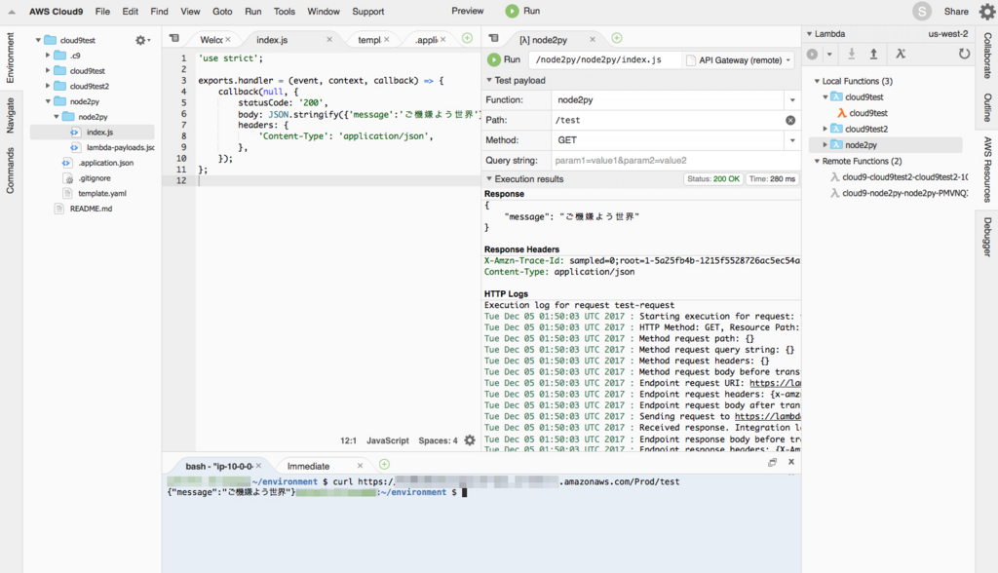Open the Commands side panel
The width and height of the screenshot is (998, 573).
click(x=10, y=171)
